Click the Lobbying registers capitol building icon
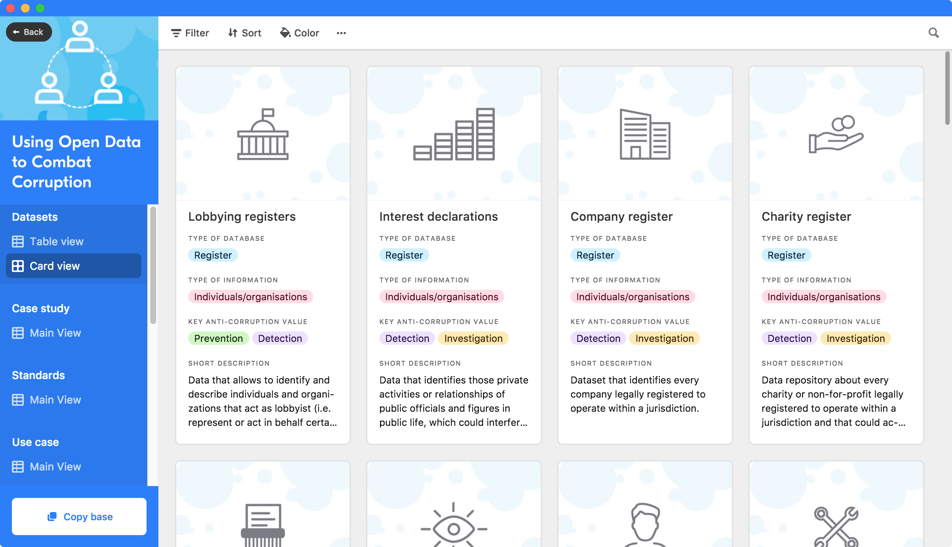Screen dimensions: 952x547 coord(263,134)
